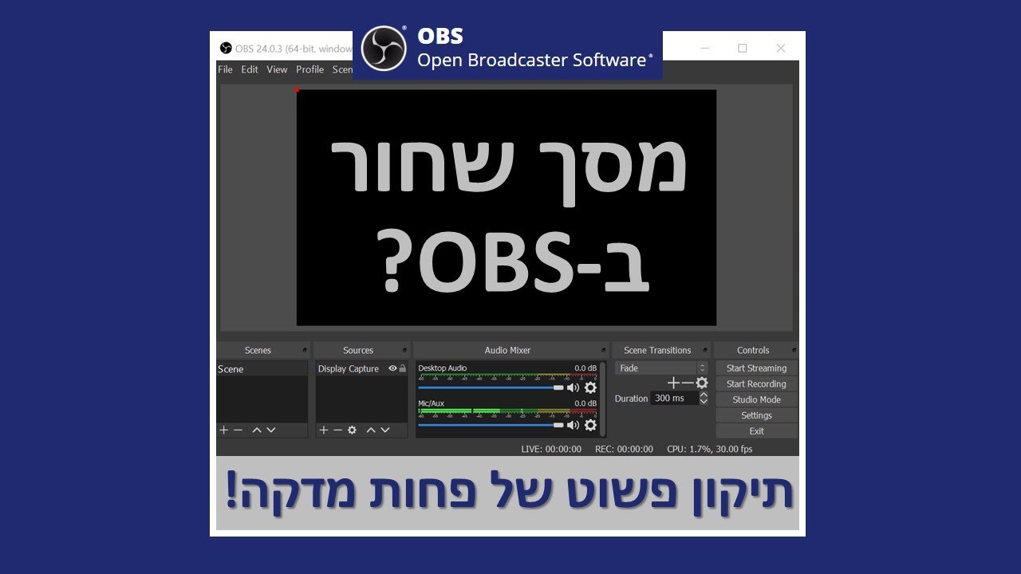Click LIVE: 00:00:00 status text
The width and height of the screenshot is (1021, 574).
551,449
